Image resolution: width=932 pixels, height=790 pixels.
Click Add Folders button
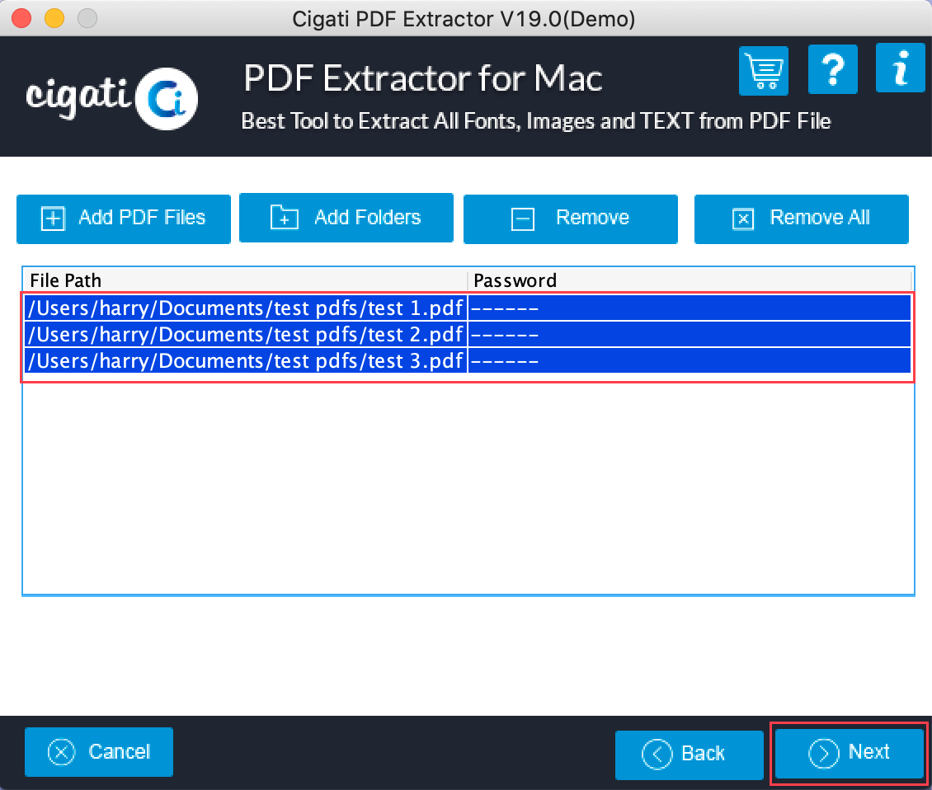(x=346, y=218)
